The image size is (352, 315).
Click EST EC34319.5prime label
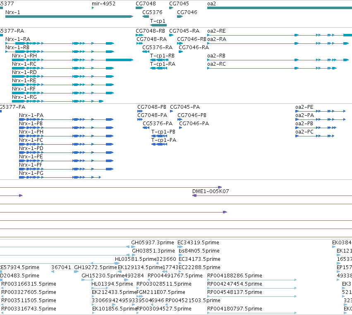click(198, 243)
